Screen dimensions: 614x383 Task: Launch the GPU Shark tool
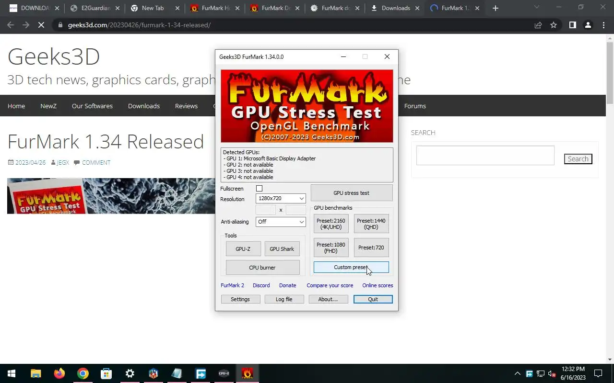click(282, 249)
